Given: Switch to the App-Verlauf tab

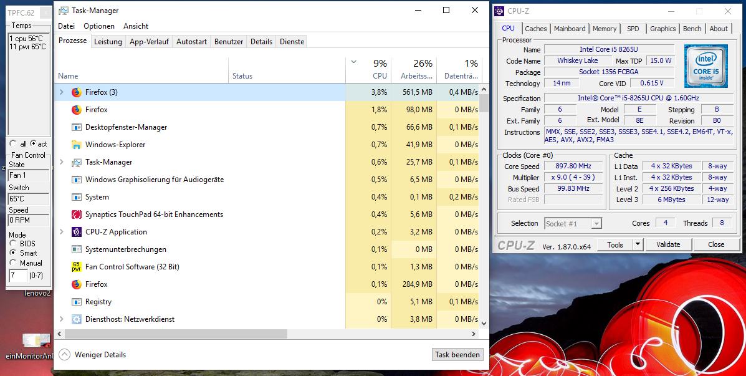Looking at the screenshot, I should click(150, 42).
